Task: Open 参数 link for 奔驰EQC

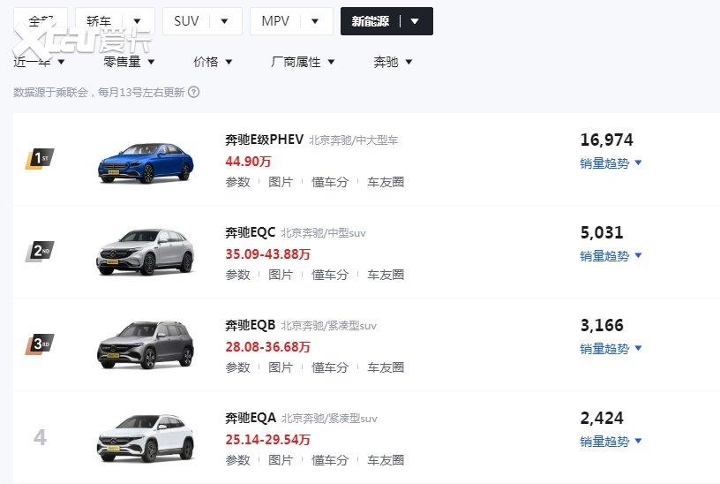Action: click(x=237, y=275)
